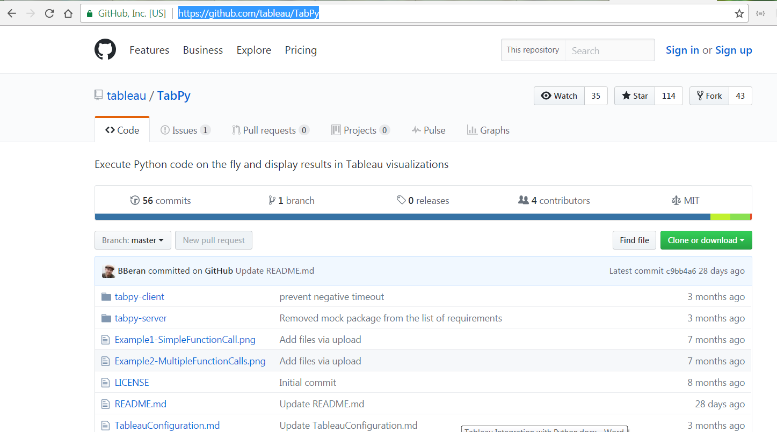777x432 pixels.
Task: Click the tabpy-server folder icon
Action: pos(106,318)
